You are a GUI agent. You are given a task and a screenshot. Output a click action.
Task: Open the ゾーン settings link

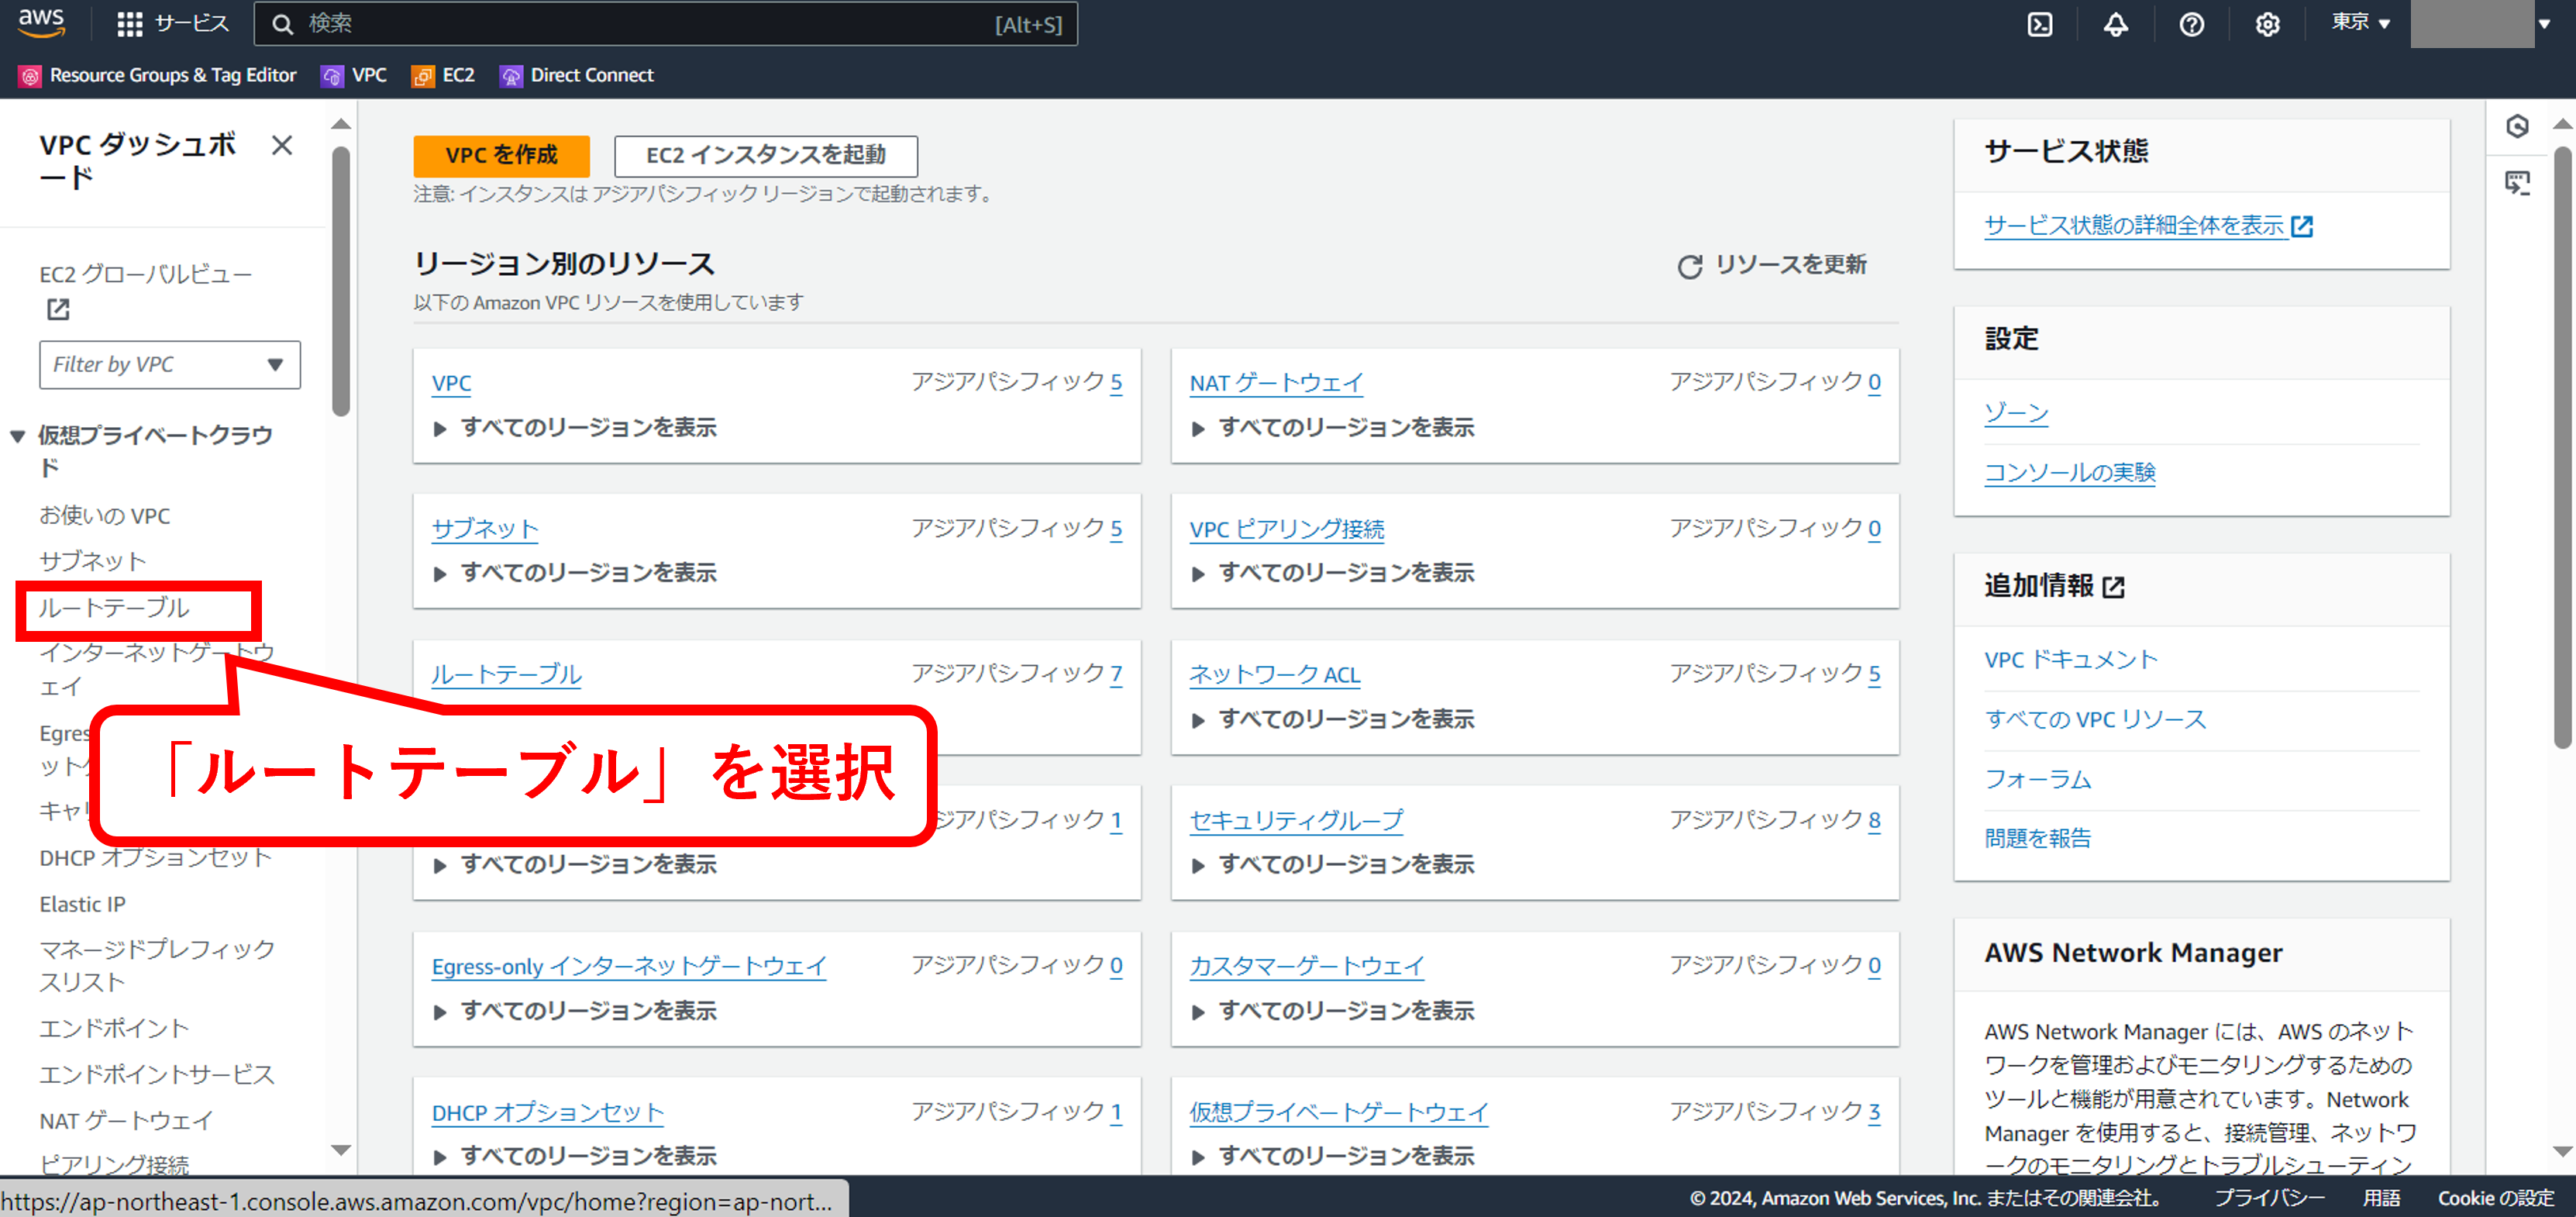[x=2016, y=412]
